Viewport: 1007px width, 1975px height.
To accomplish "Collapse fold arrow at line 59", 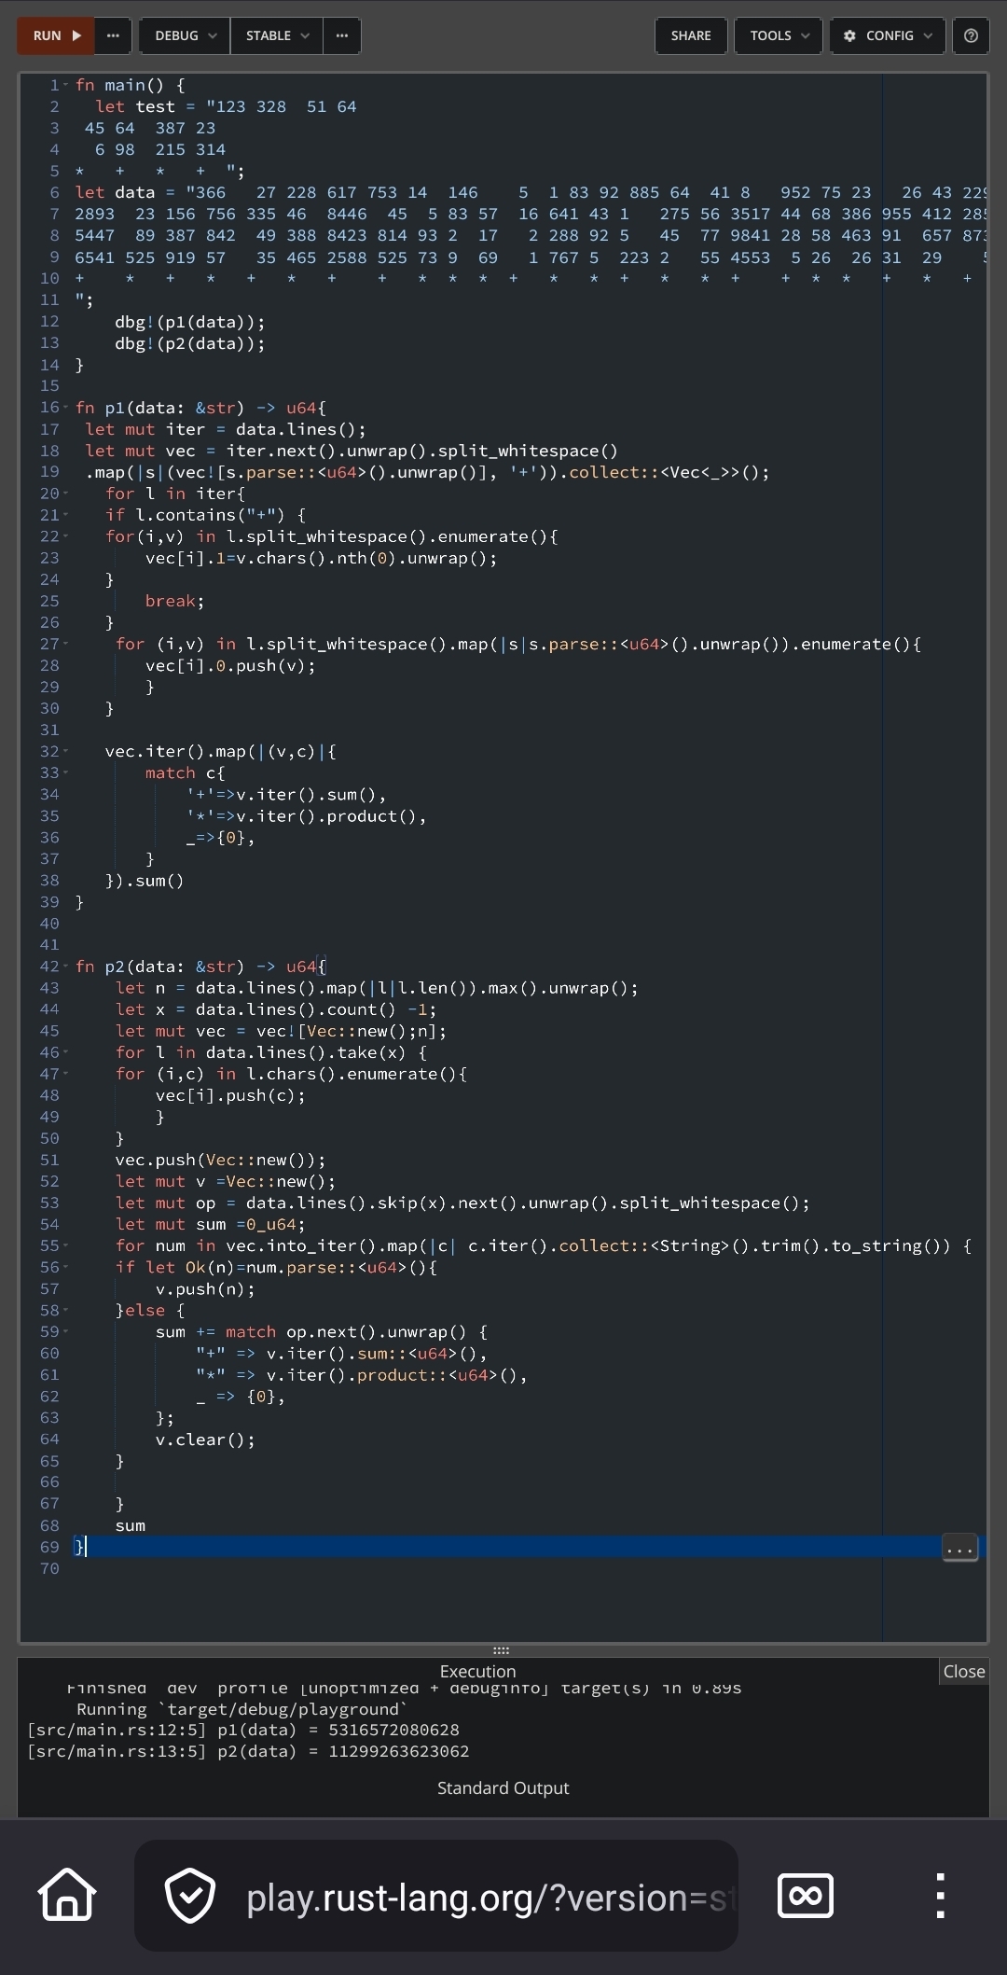I will pos(66,1331).
